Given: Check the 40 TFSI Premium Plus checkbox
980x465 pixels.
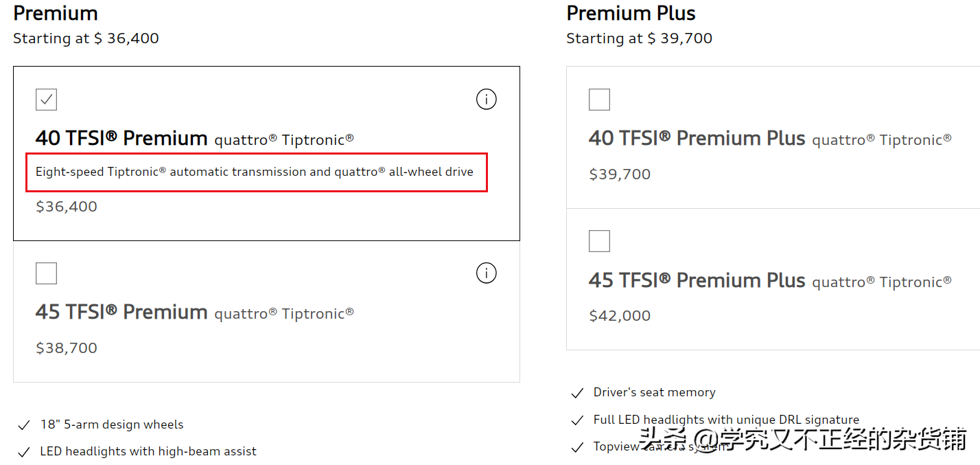Looking at the screenshot, I should click(599, 100).
